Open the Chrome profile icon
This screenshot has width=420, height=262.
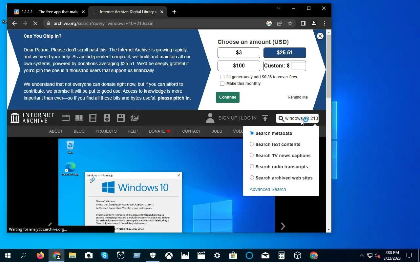click(x=314, y=23)
